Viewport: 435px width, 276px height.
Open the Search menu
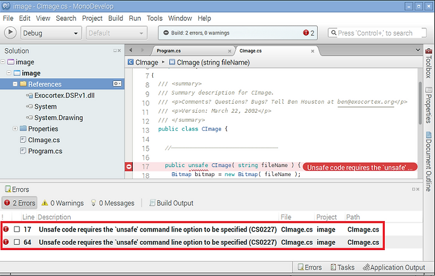click(x=66, y=18)
